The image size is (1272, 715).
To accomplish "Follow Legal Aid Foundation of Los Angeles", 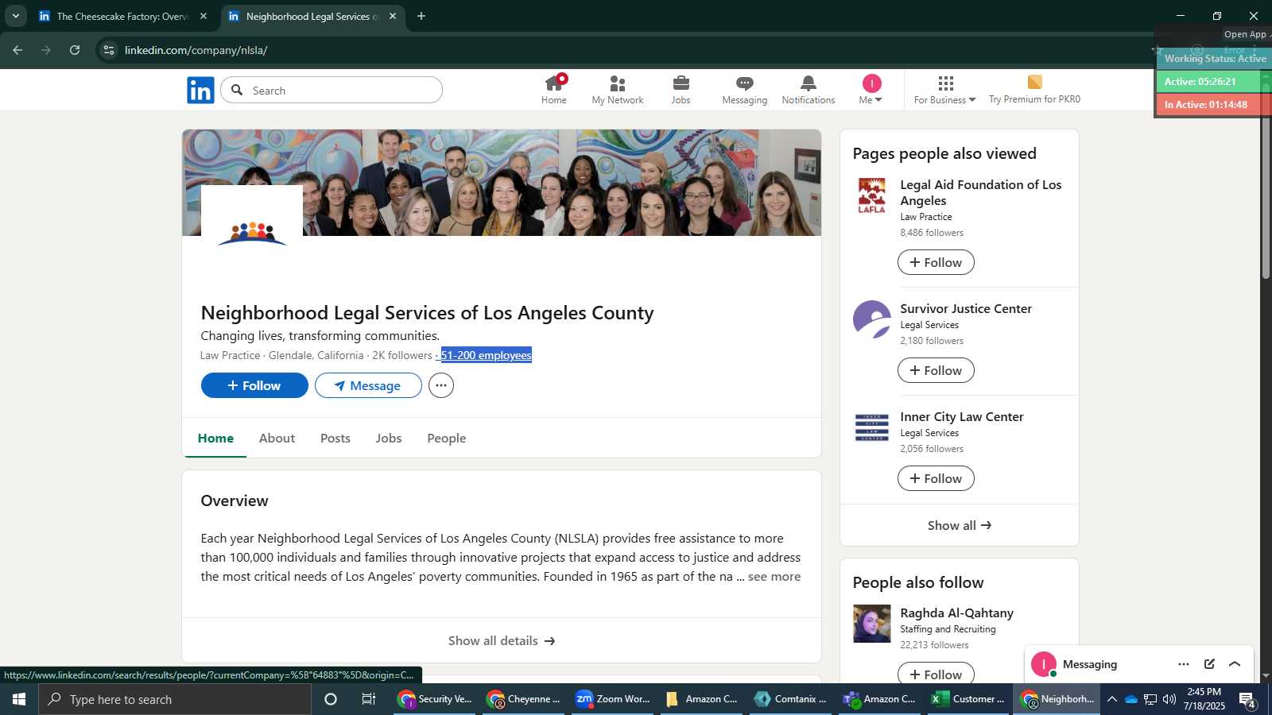I will coord(936,262).
